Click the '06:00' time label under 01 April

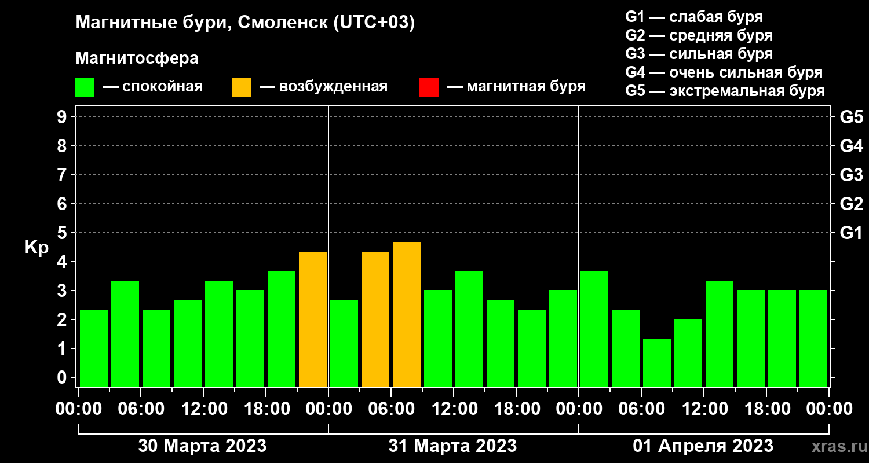point(641,409)
